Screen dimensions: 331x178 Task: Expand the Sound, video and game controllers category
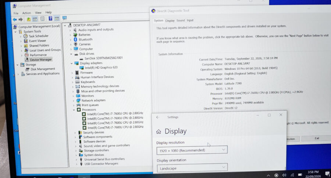click(x=76, y=146)
